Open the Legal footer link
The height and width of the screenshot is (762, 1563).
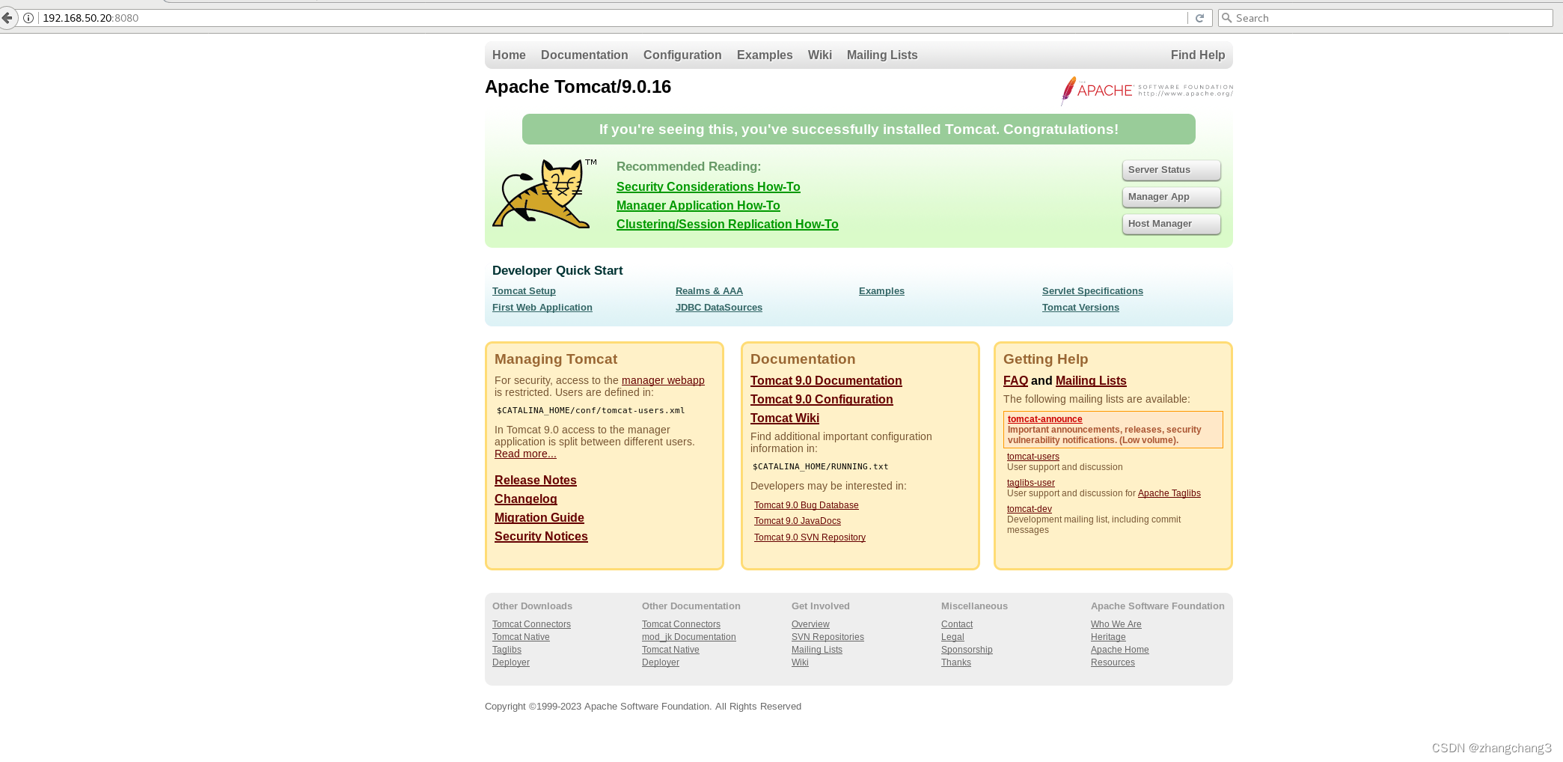tap(952, 637)
